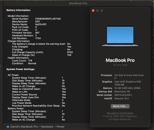Click Cycle Count value 178

click(30, 61)
